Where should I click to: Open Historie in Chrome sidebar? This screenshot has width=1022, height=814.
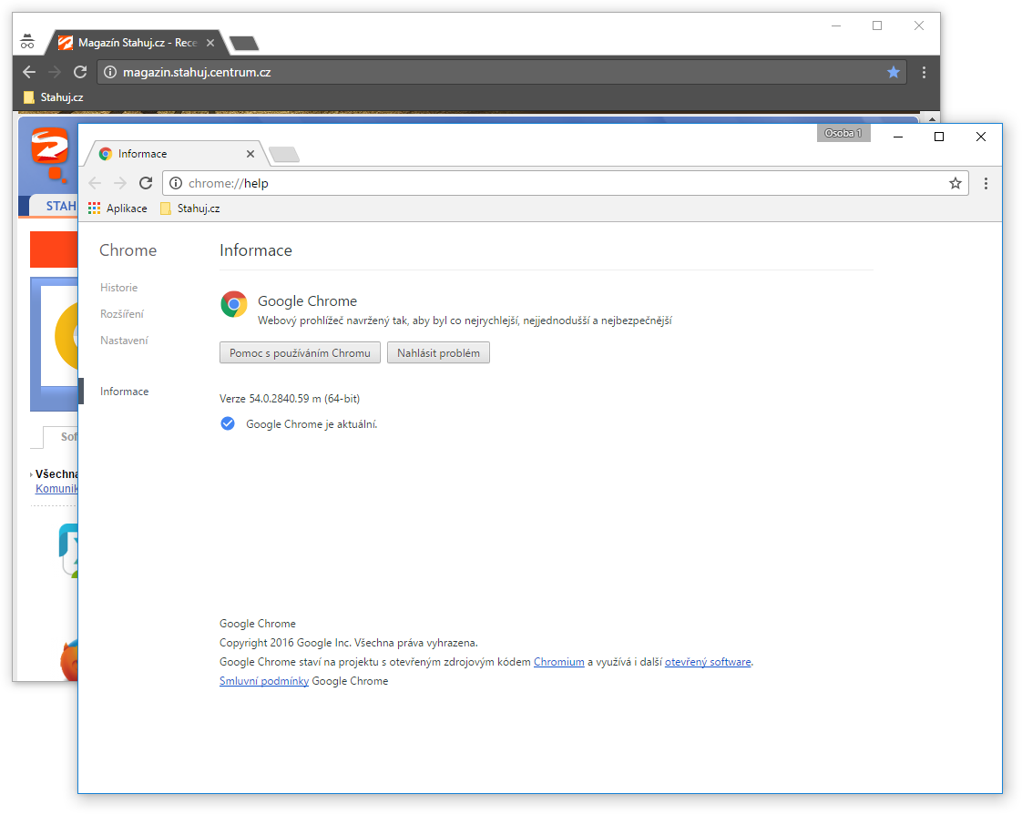[118, 288]
